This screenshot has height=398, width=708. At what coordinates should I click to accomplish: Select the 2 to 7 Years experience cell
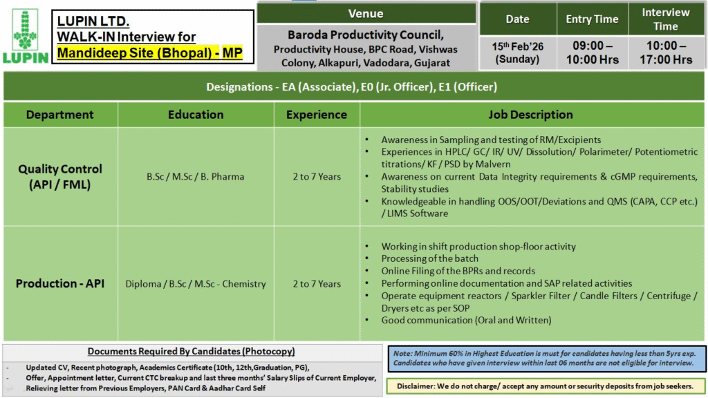click(x=317, y=176)
